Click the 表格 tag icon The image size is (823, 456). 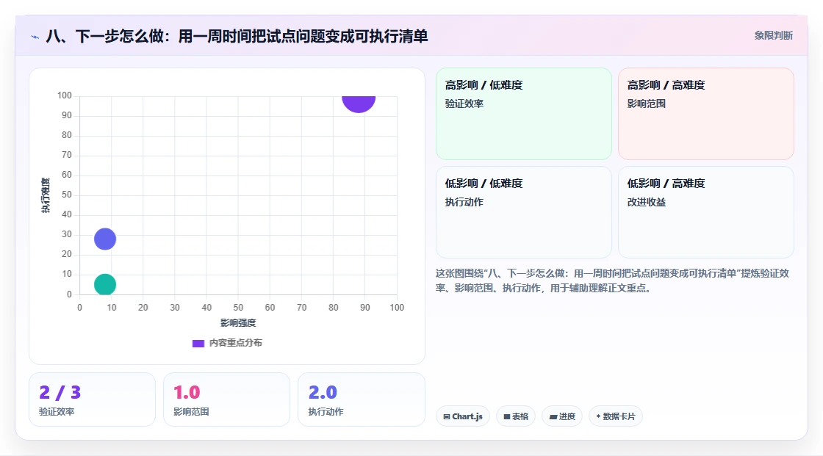[x=507, y=416]
